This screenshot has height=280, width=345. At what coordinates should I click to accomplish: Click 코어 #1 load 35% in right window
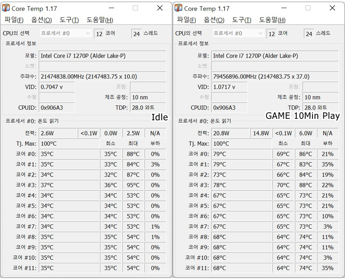point(328,165)
